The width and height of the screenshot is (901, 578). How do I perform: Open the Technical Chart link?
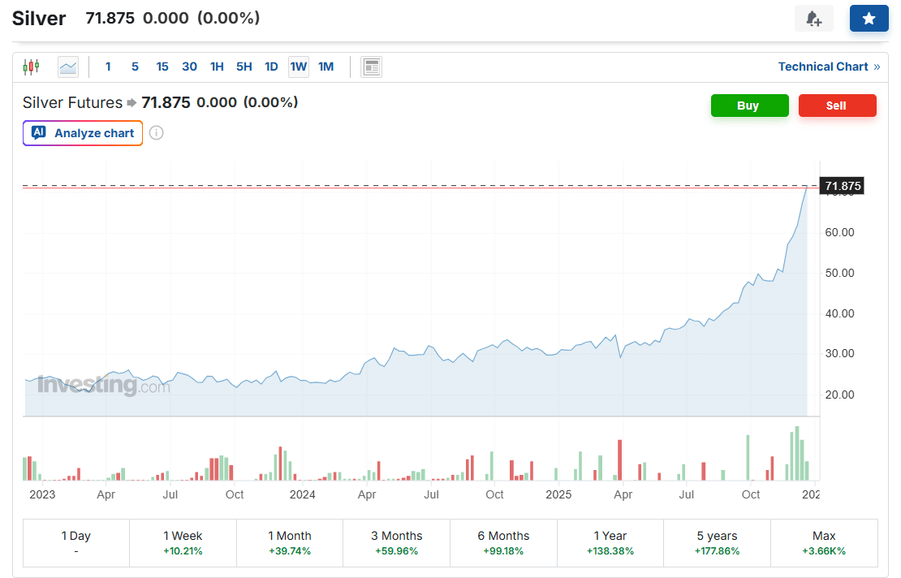[x=829, y=67]
